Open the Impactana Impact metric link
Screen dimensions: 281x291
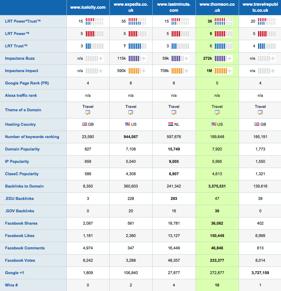coord(21,71)
